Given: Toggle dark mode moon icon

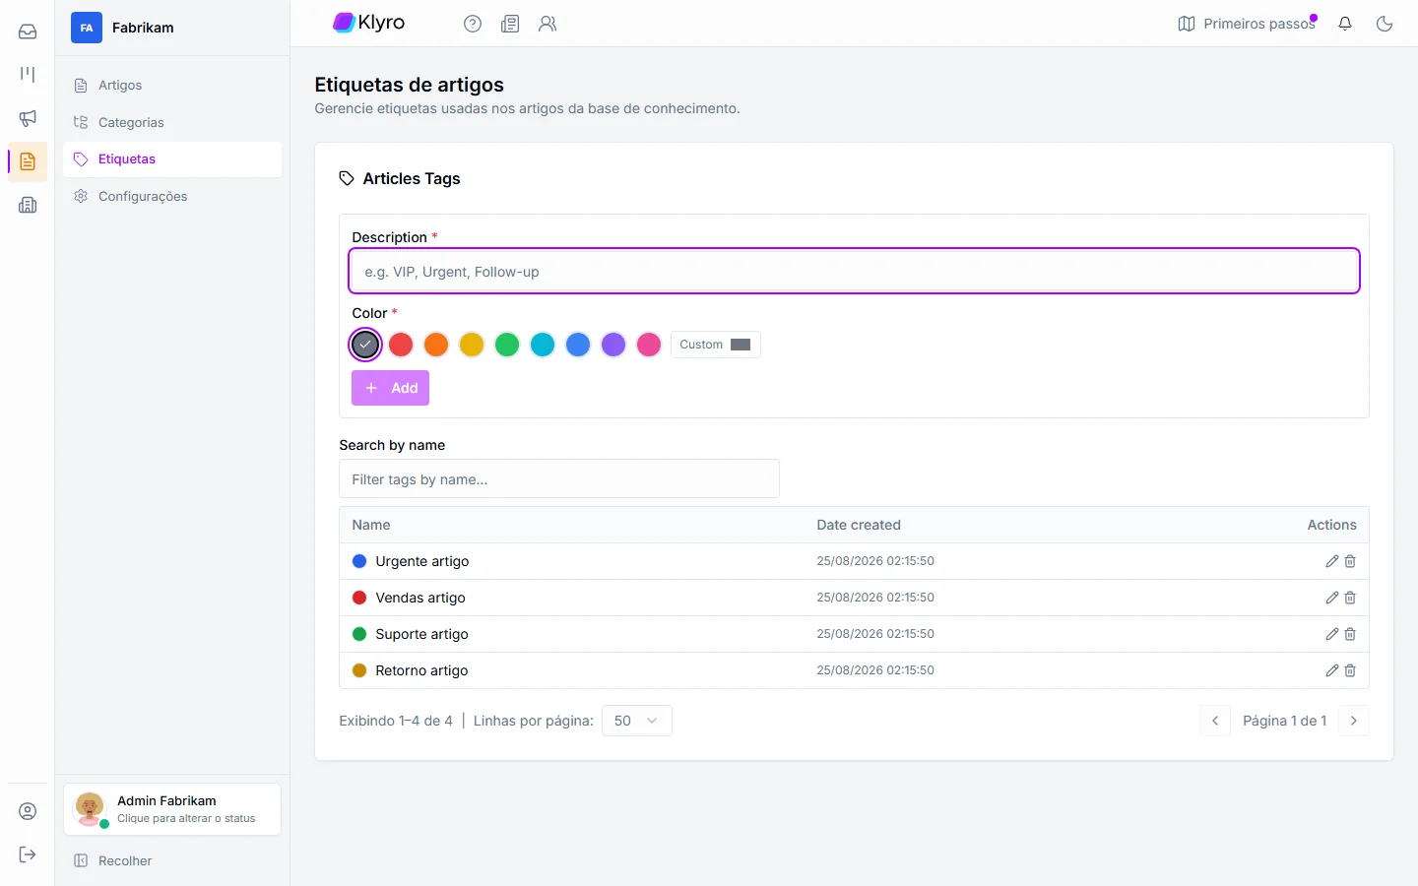Looking at the screenshot, I should point(1385,24).
